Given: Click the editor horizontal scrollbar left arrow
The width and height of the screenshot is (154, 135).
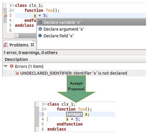Looking at the screenshot, I should coord(17,36).
